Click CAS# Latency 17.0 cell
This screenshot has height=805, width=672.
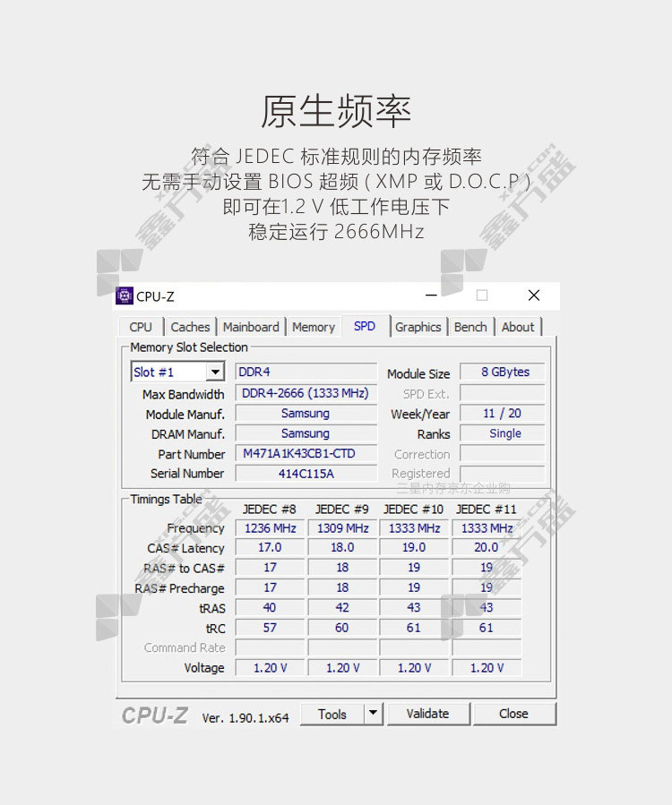(x=270, y=547)
